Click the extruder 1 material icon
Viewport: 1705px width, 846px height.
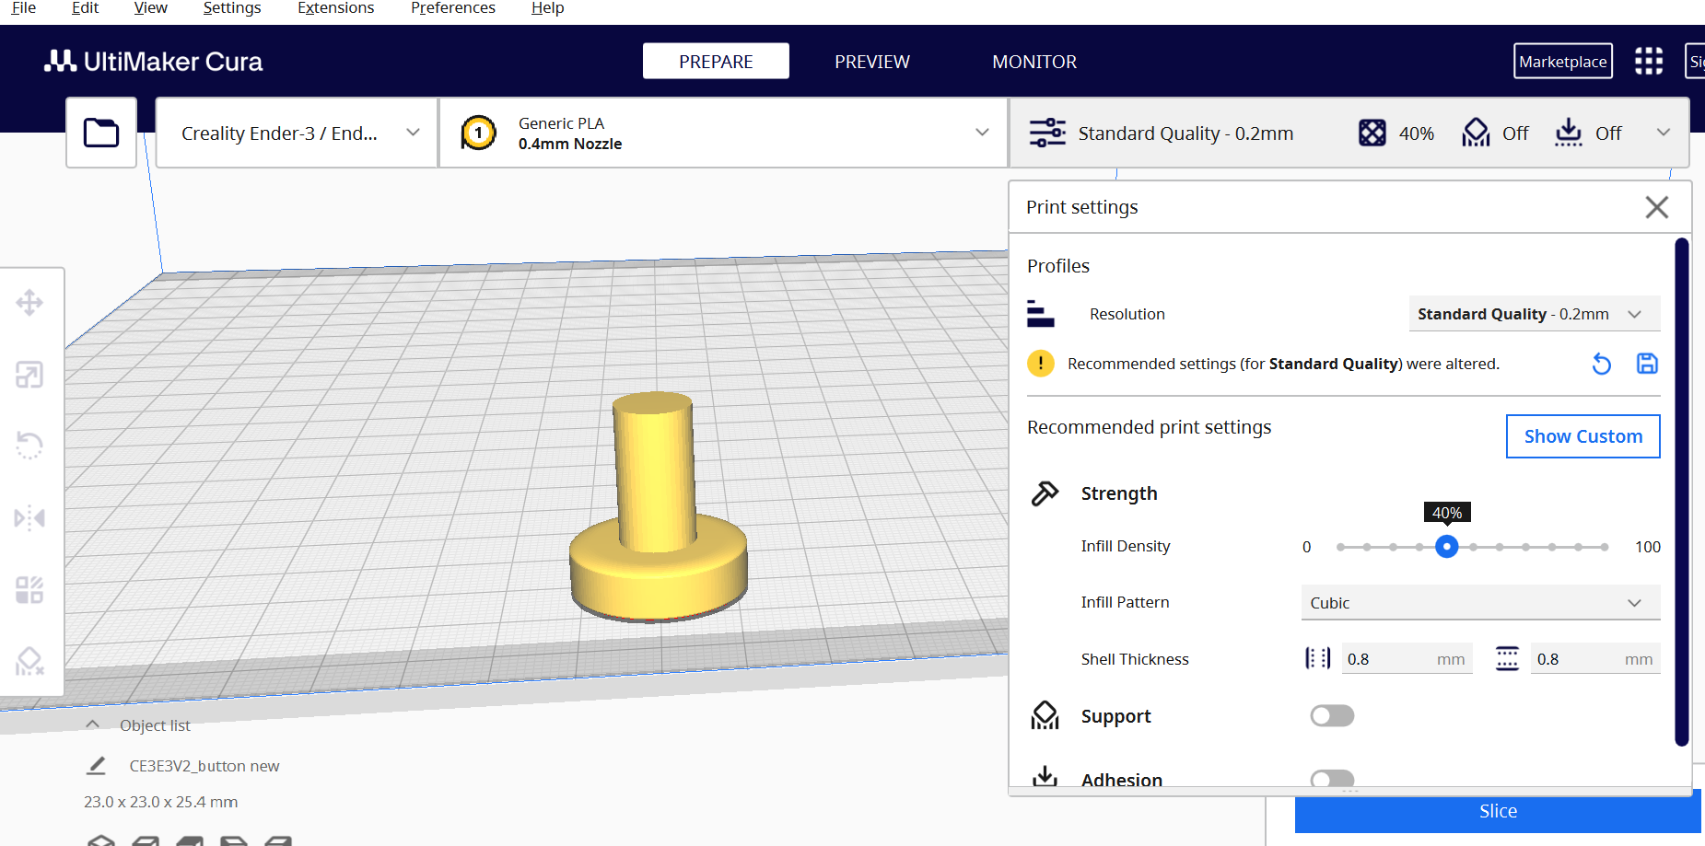tap(478, 133)
